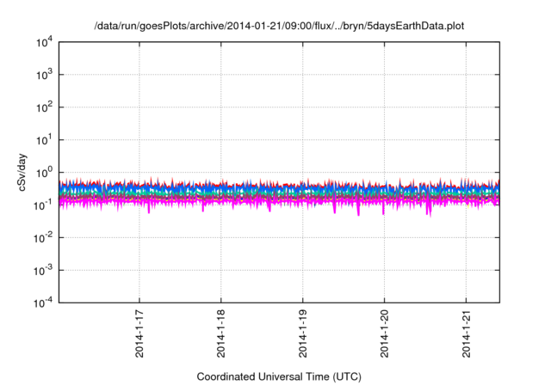Click the 10^1 y-axis tick label
The height and width of the screenshot is (385, 551).
click(x=44, y=140)
